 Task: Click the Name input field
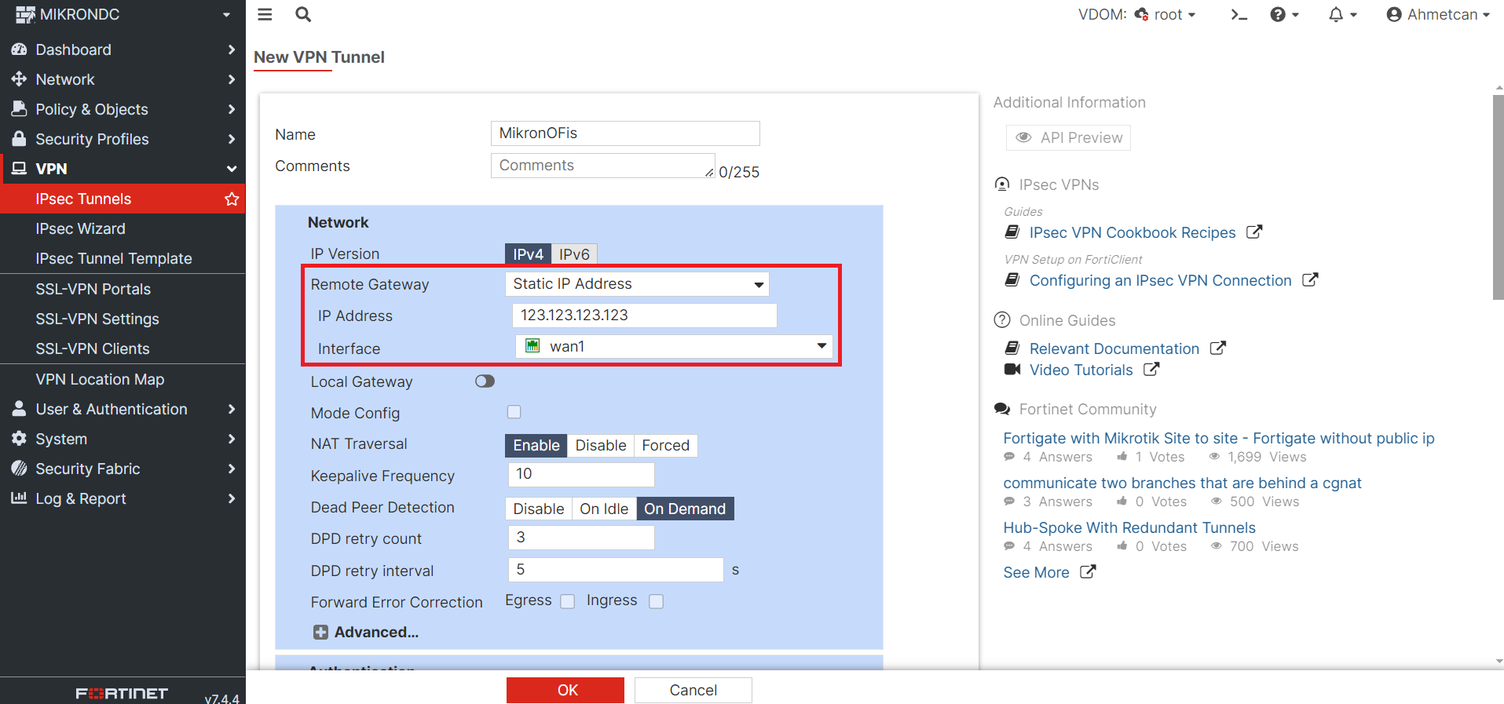(625, 133)
